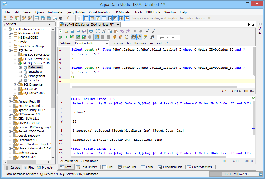Click the Execute (green play) toolbar icon
Screen dimensions: 265x179
(66, 37)
